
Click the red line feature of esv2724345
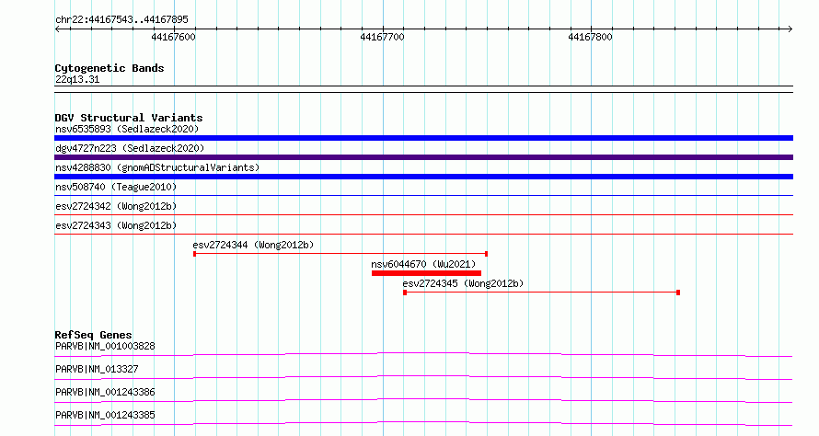coord(542,293)
